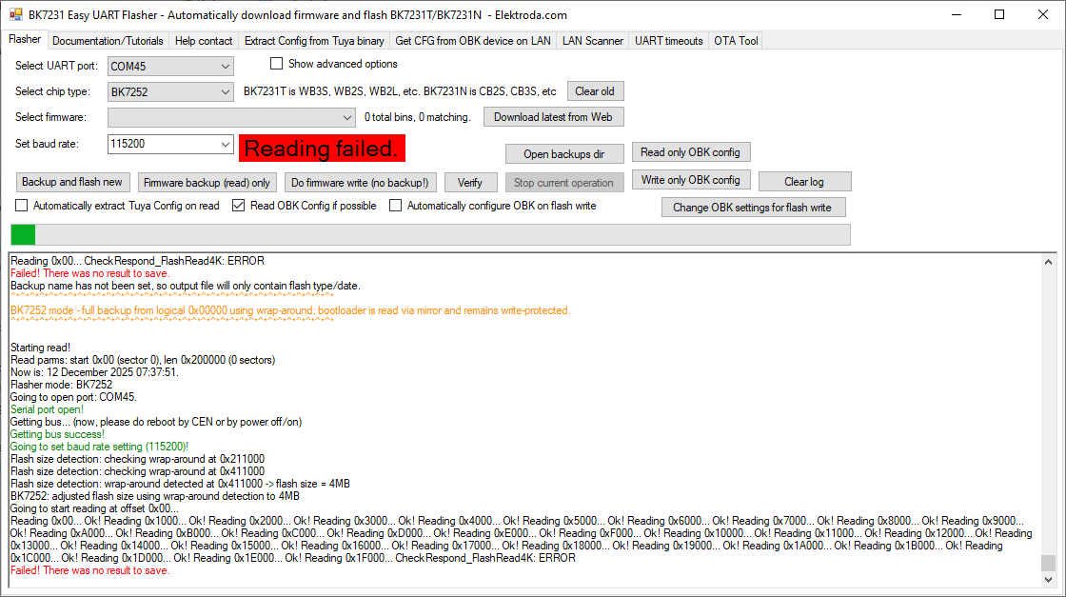The height and width of the screenshot is (597, 1066).
Task: Switch to the Flasher tab
Action: click(x=25, y=39)
